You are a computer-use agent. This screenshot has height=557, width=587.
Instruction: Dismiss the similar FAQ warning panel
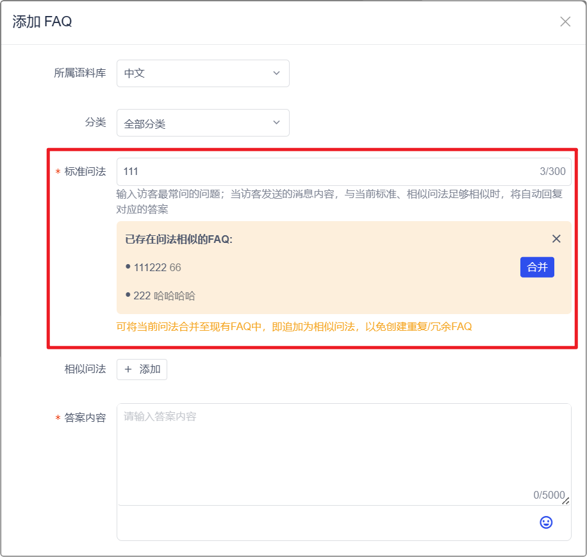556,239
